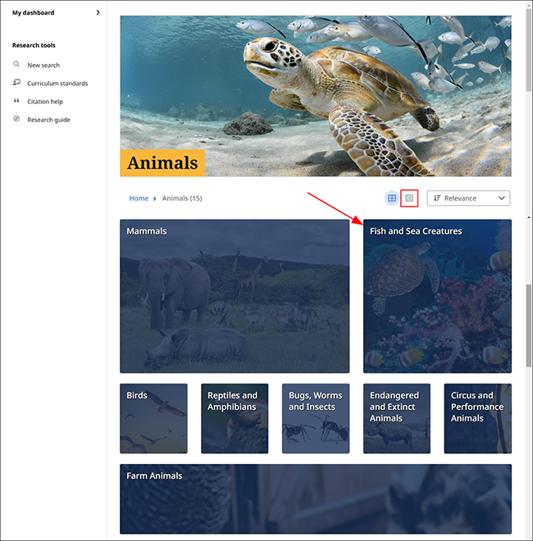This screenshot has height=541, width=533.
Task: Open Research guide link
Action: 48,120
